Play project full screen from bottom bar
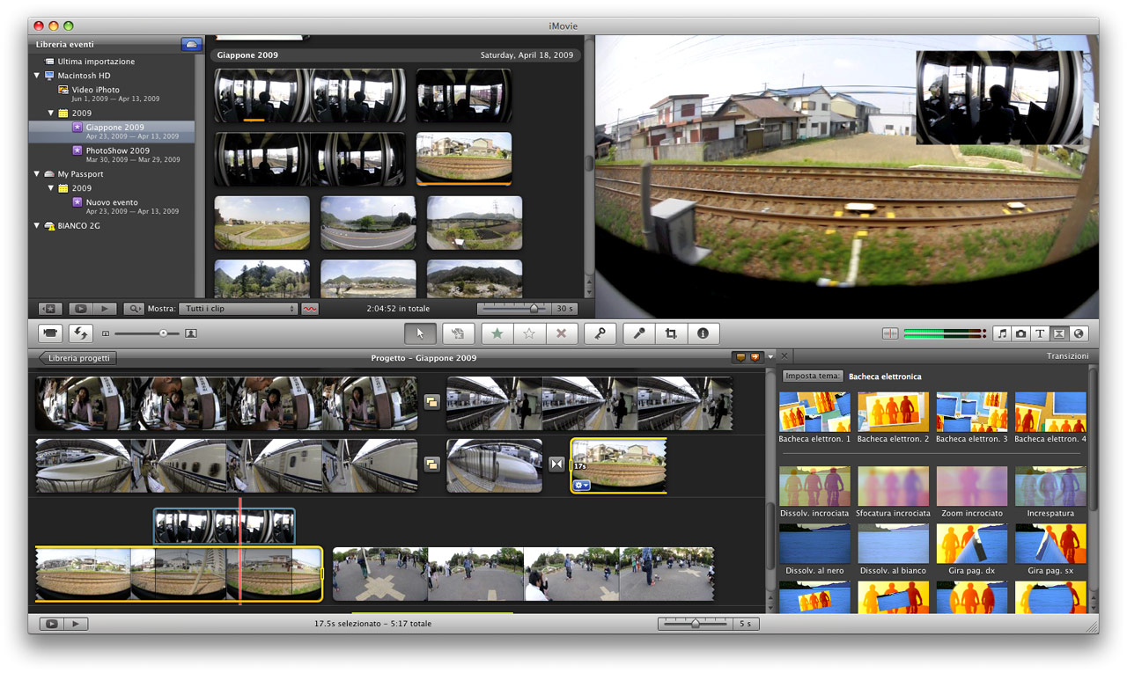The image size is (1127, 673). click(x=52, y=624)
